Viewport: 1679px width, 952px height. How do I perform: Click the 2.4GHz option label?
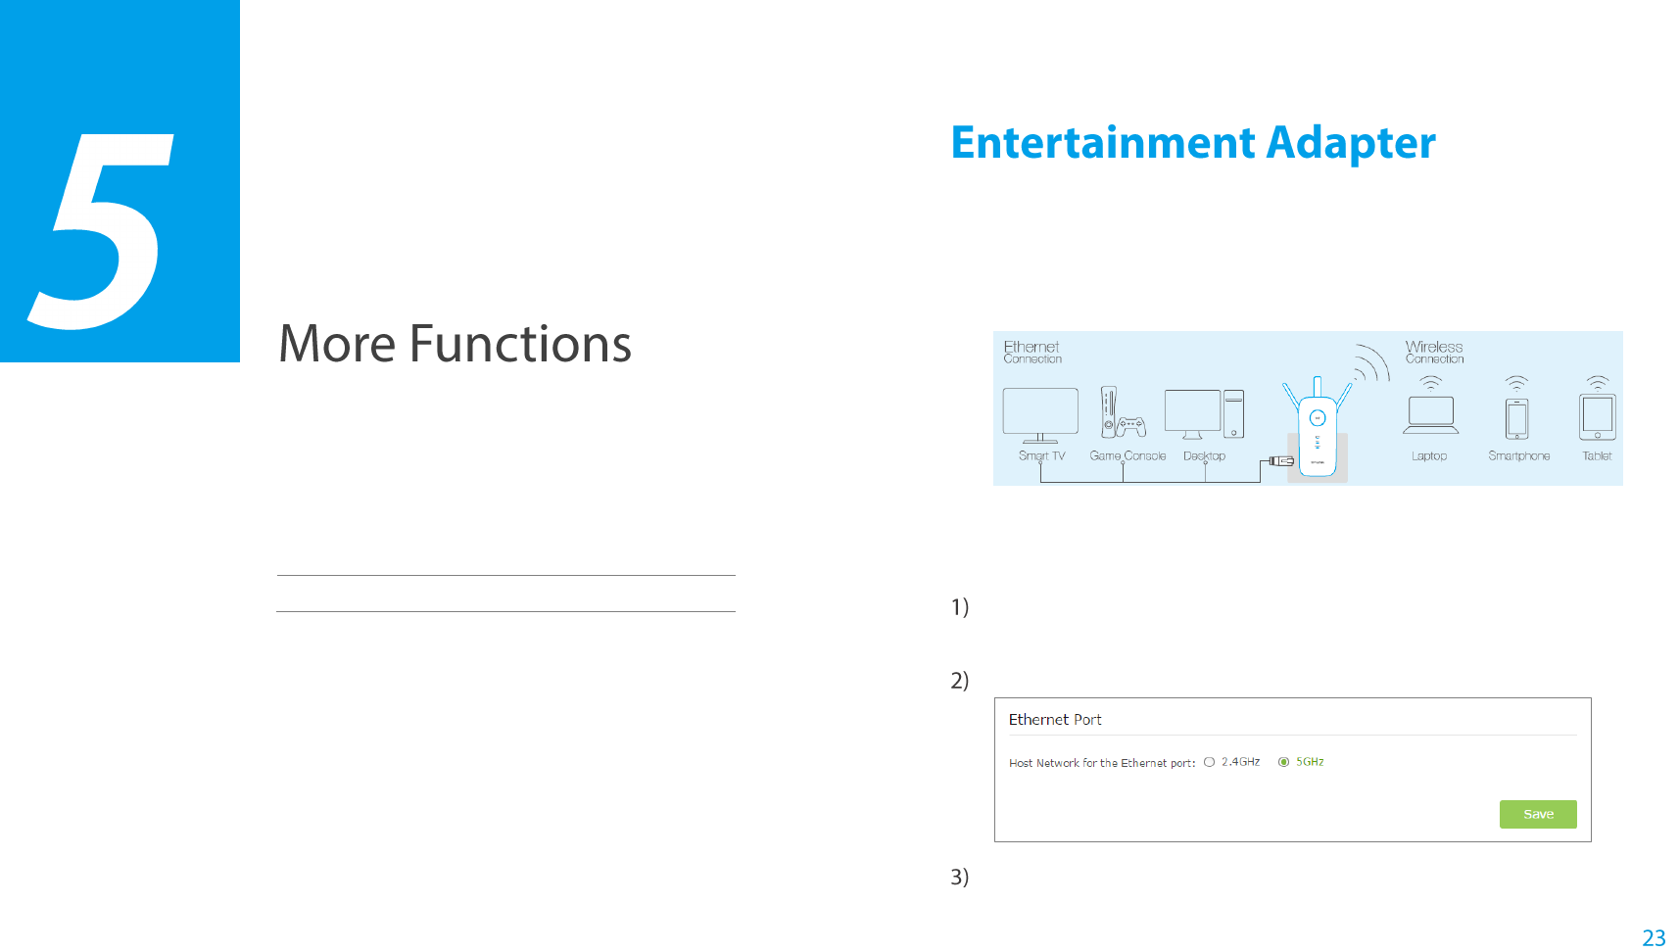pos(1240,762)
